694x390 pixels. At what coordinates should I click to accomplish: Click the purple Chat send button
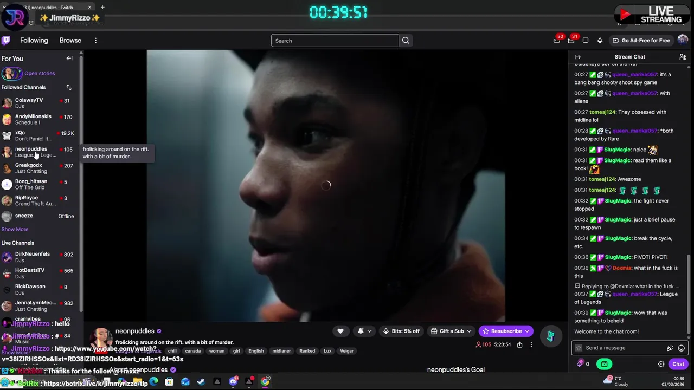678,364
